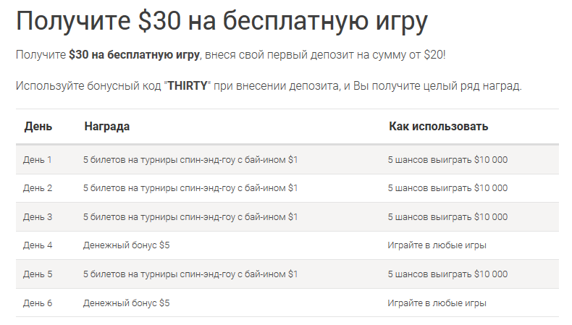The image size is (572, 325).
Task: Click Day 2's '5 шансов выиграть $10 000' text
Action: (x=447, y=188)
